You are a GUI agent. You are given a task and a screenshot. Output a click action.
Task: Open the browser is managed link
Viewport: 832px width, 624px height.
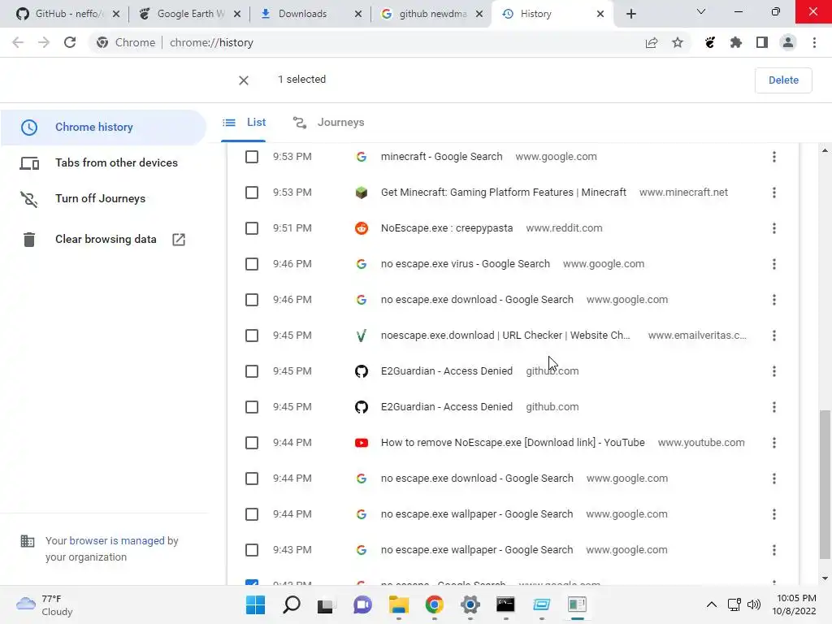click(x=117, y=540)
